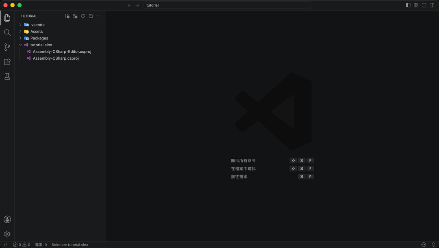439x248 pixels.
Task: Expand the Packages folder chevron
Action: click(x=20, y=38)
